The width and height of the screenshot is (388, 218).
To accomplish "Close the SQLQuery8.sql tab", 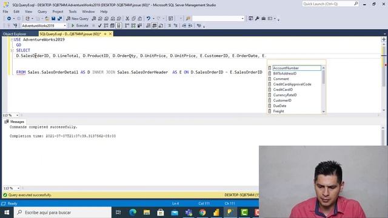I will (110, 34).
